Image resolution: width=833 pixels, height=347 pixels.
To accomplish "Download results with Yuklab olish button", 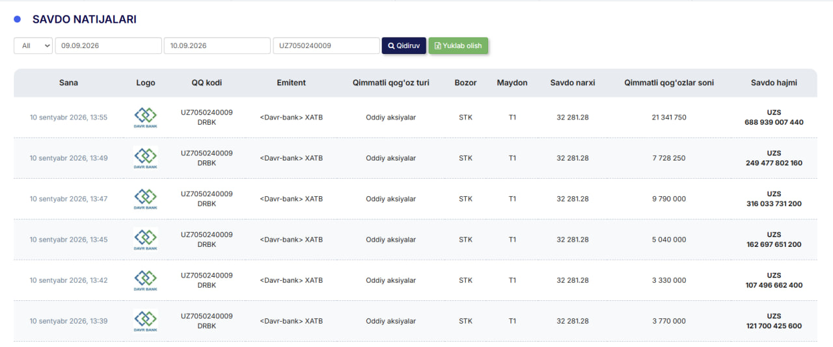I will [458, 45].
